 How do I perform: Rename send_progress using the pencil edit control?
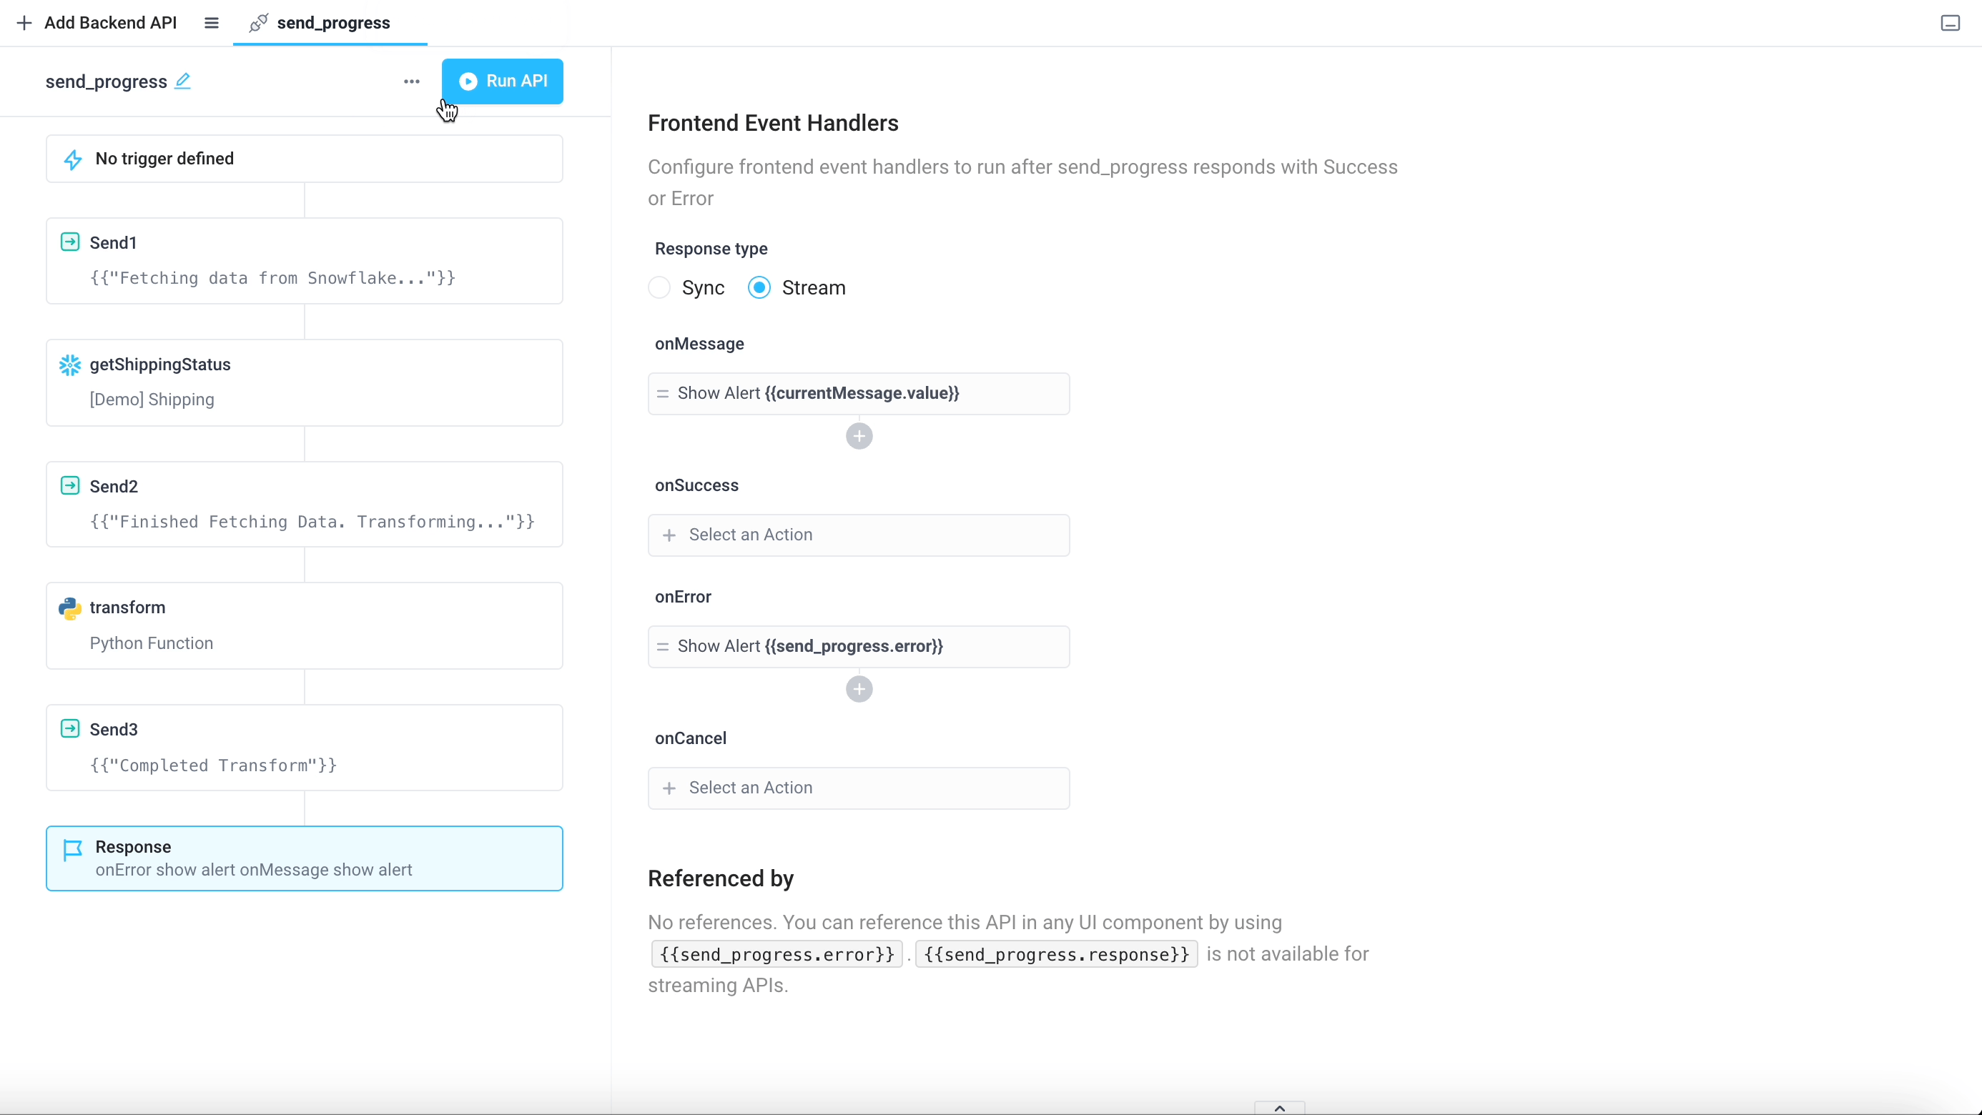[184, 80]
